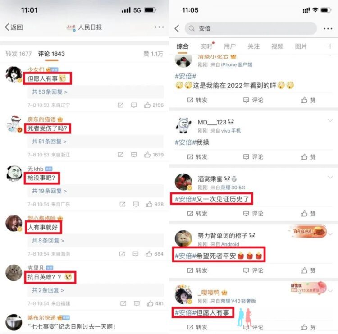Image resolution: width=338 pixels, height=334 pixels.
Task: Open chevron dropdown on MD___123 post
Action: [330, 120]
